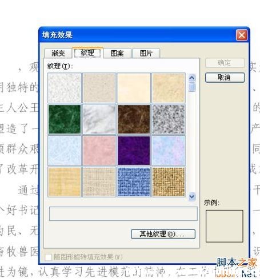Pick the brown marble texture
The width and height of the screenshot is (260, 279).
coord(134,119)
